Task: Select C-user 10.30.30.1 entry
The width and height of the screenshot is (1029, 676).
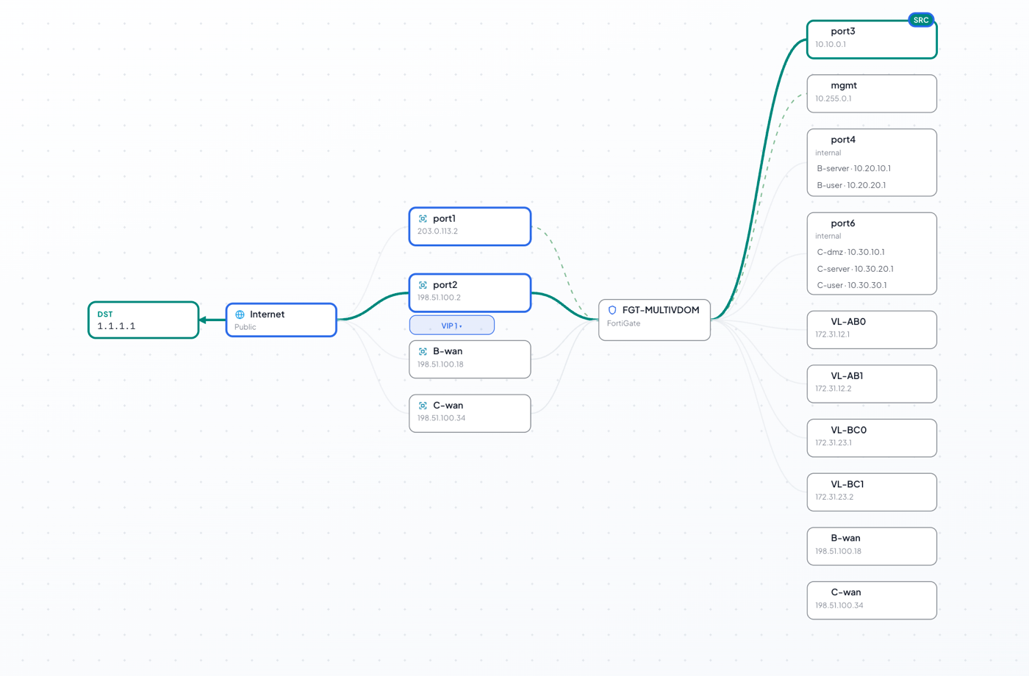Action: pos(852,285)
